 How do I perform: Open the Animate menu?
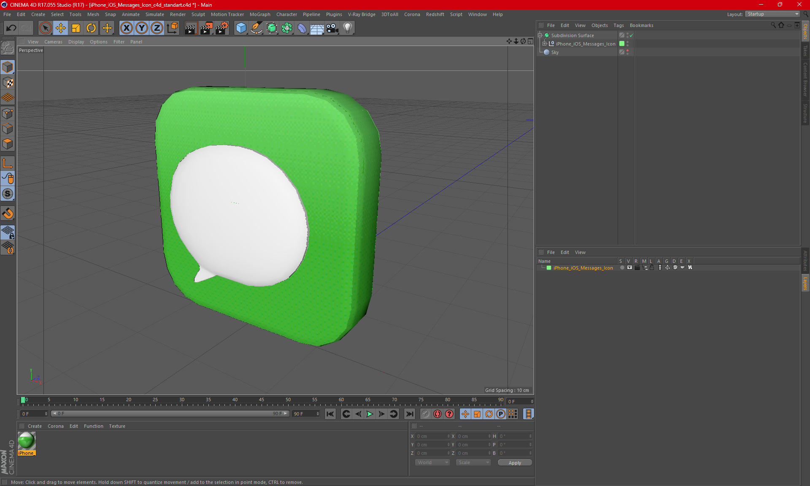point(130,14)
